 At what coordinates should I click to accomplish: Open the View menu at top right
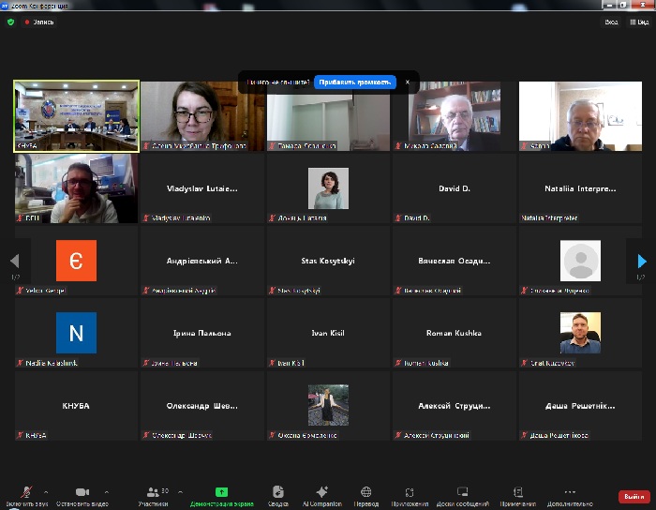(x=641, y=22)
